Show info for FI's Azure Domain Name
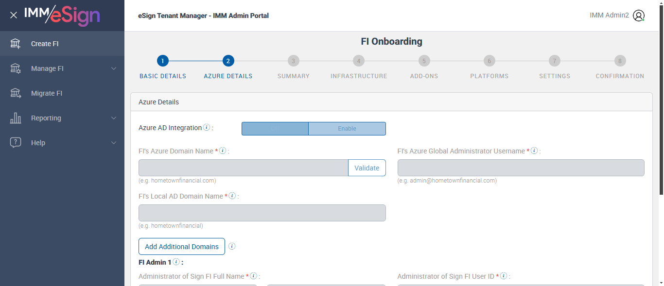This screenshot has height=286, width=664. (x=223, y=151)
